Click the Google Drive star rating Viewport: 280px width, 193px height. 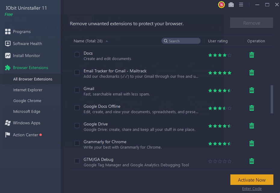tap(220, 126)
